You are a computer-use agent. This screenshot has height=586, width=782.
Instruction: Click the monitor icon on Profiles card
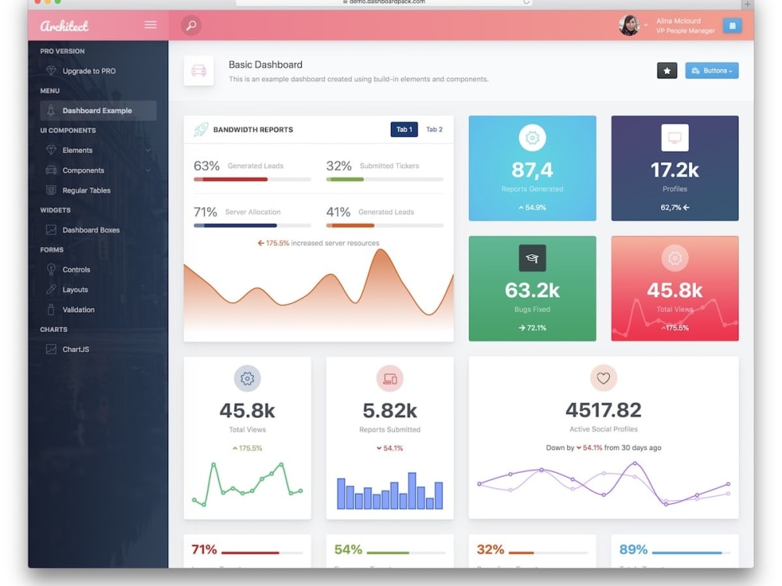[675, 138]
